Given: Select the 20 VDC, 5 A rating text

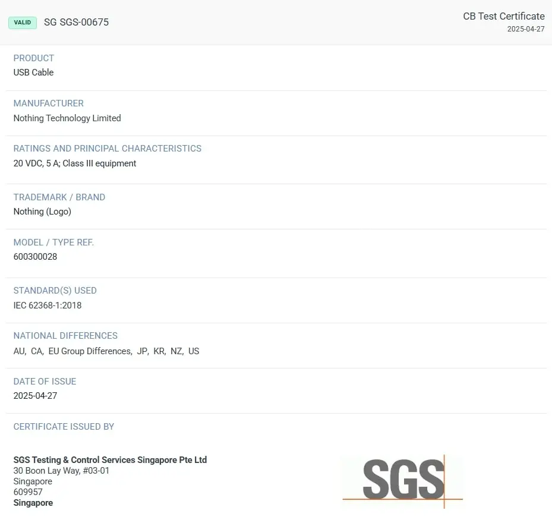Looking at the screenshot, I should (x=36, y=163).
